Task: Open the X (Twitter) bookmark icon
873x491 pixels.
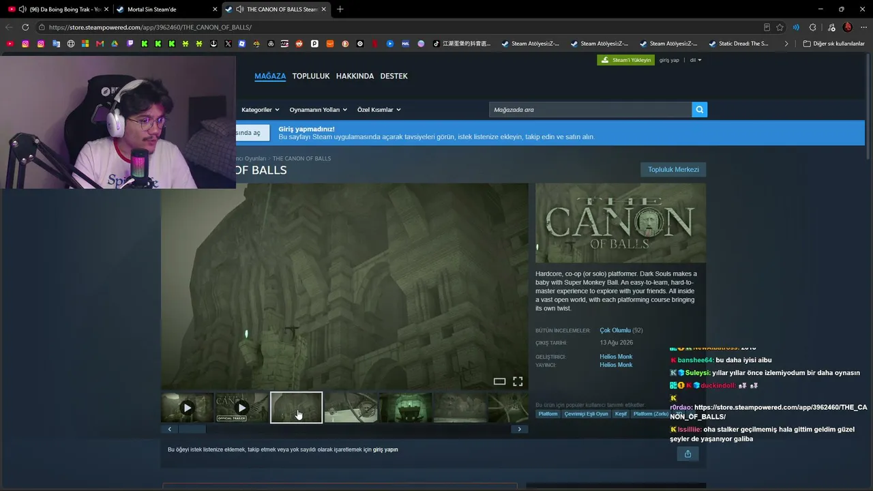Action: [x=228, y=44]
